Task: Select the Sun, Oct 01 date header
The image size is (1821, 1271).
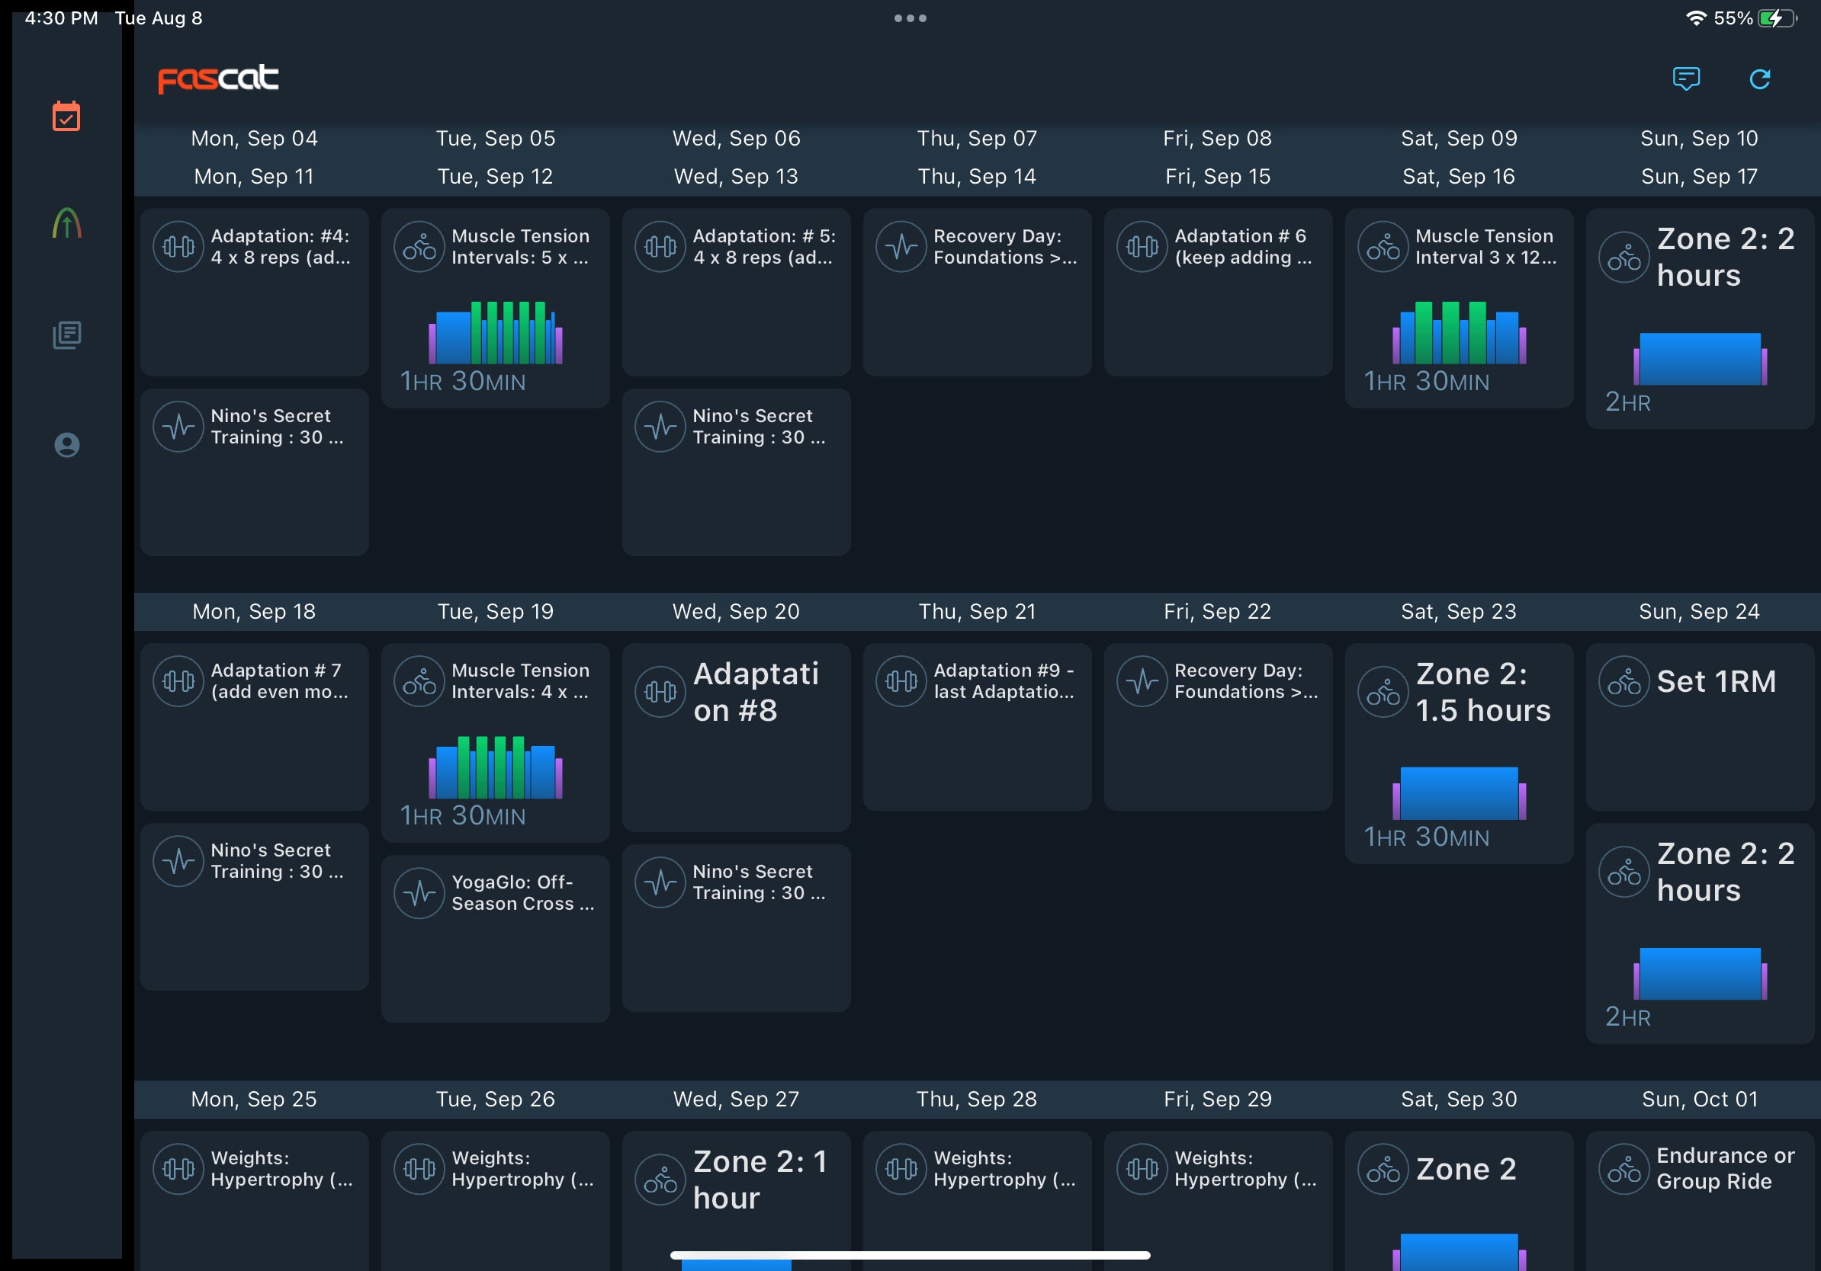Action: [1700, 1099]
